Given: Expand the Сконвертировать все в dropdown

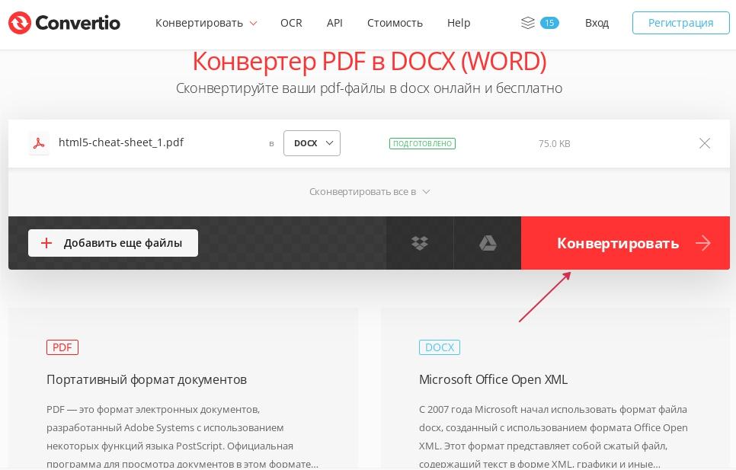Looking at the screenshot, I should coord(370,192).
